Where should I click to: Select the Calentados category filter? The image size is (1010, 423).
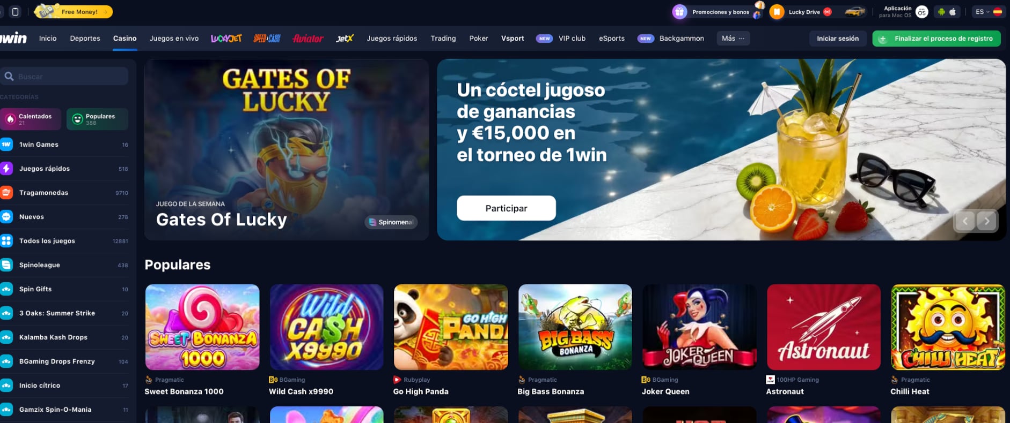31,119
